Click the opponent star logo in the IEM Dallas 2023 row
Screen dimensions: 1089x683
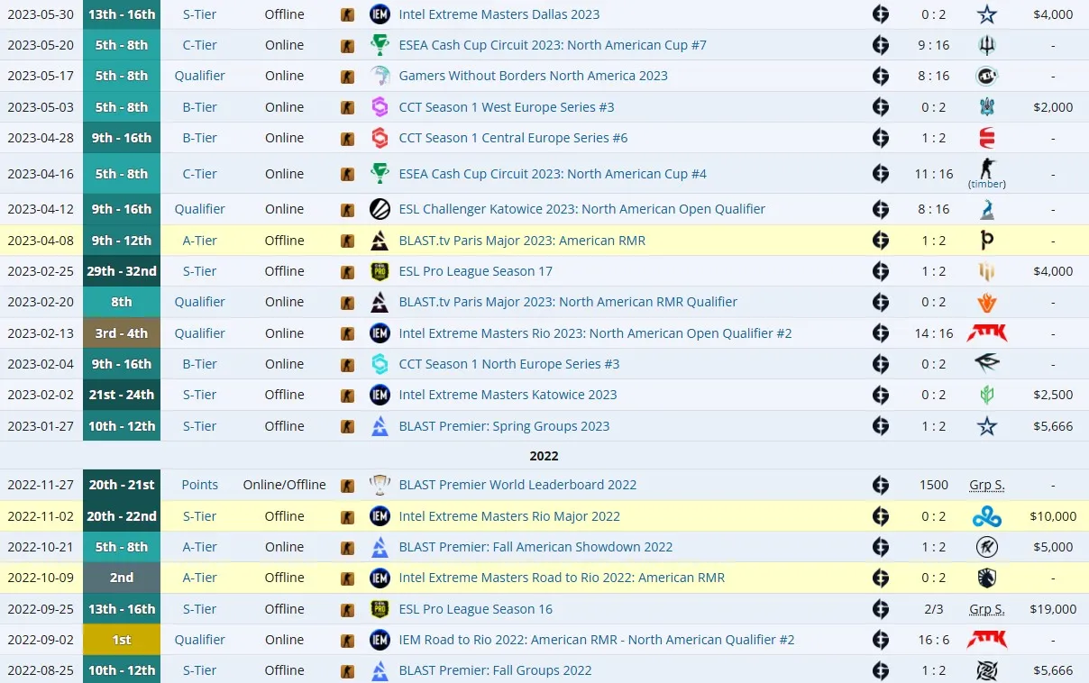coord(987,14)
